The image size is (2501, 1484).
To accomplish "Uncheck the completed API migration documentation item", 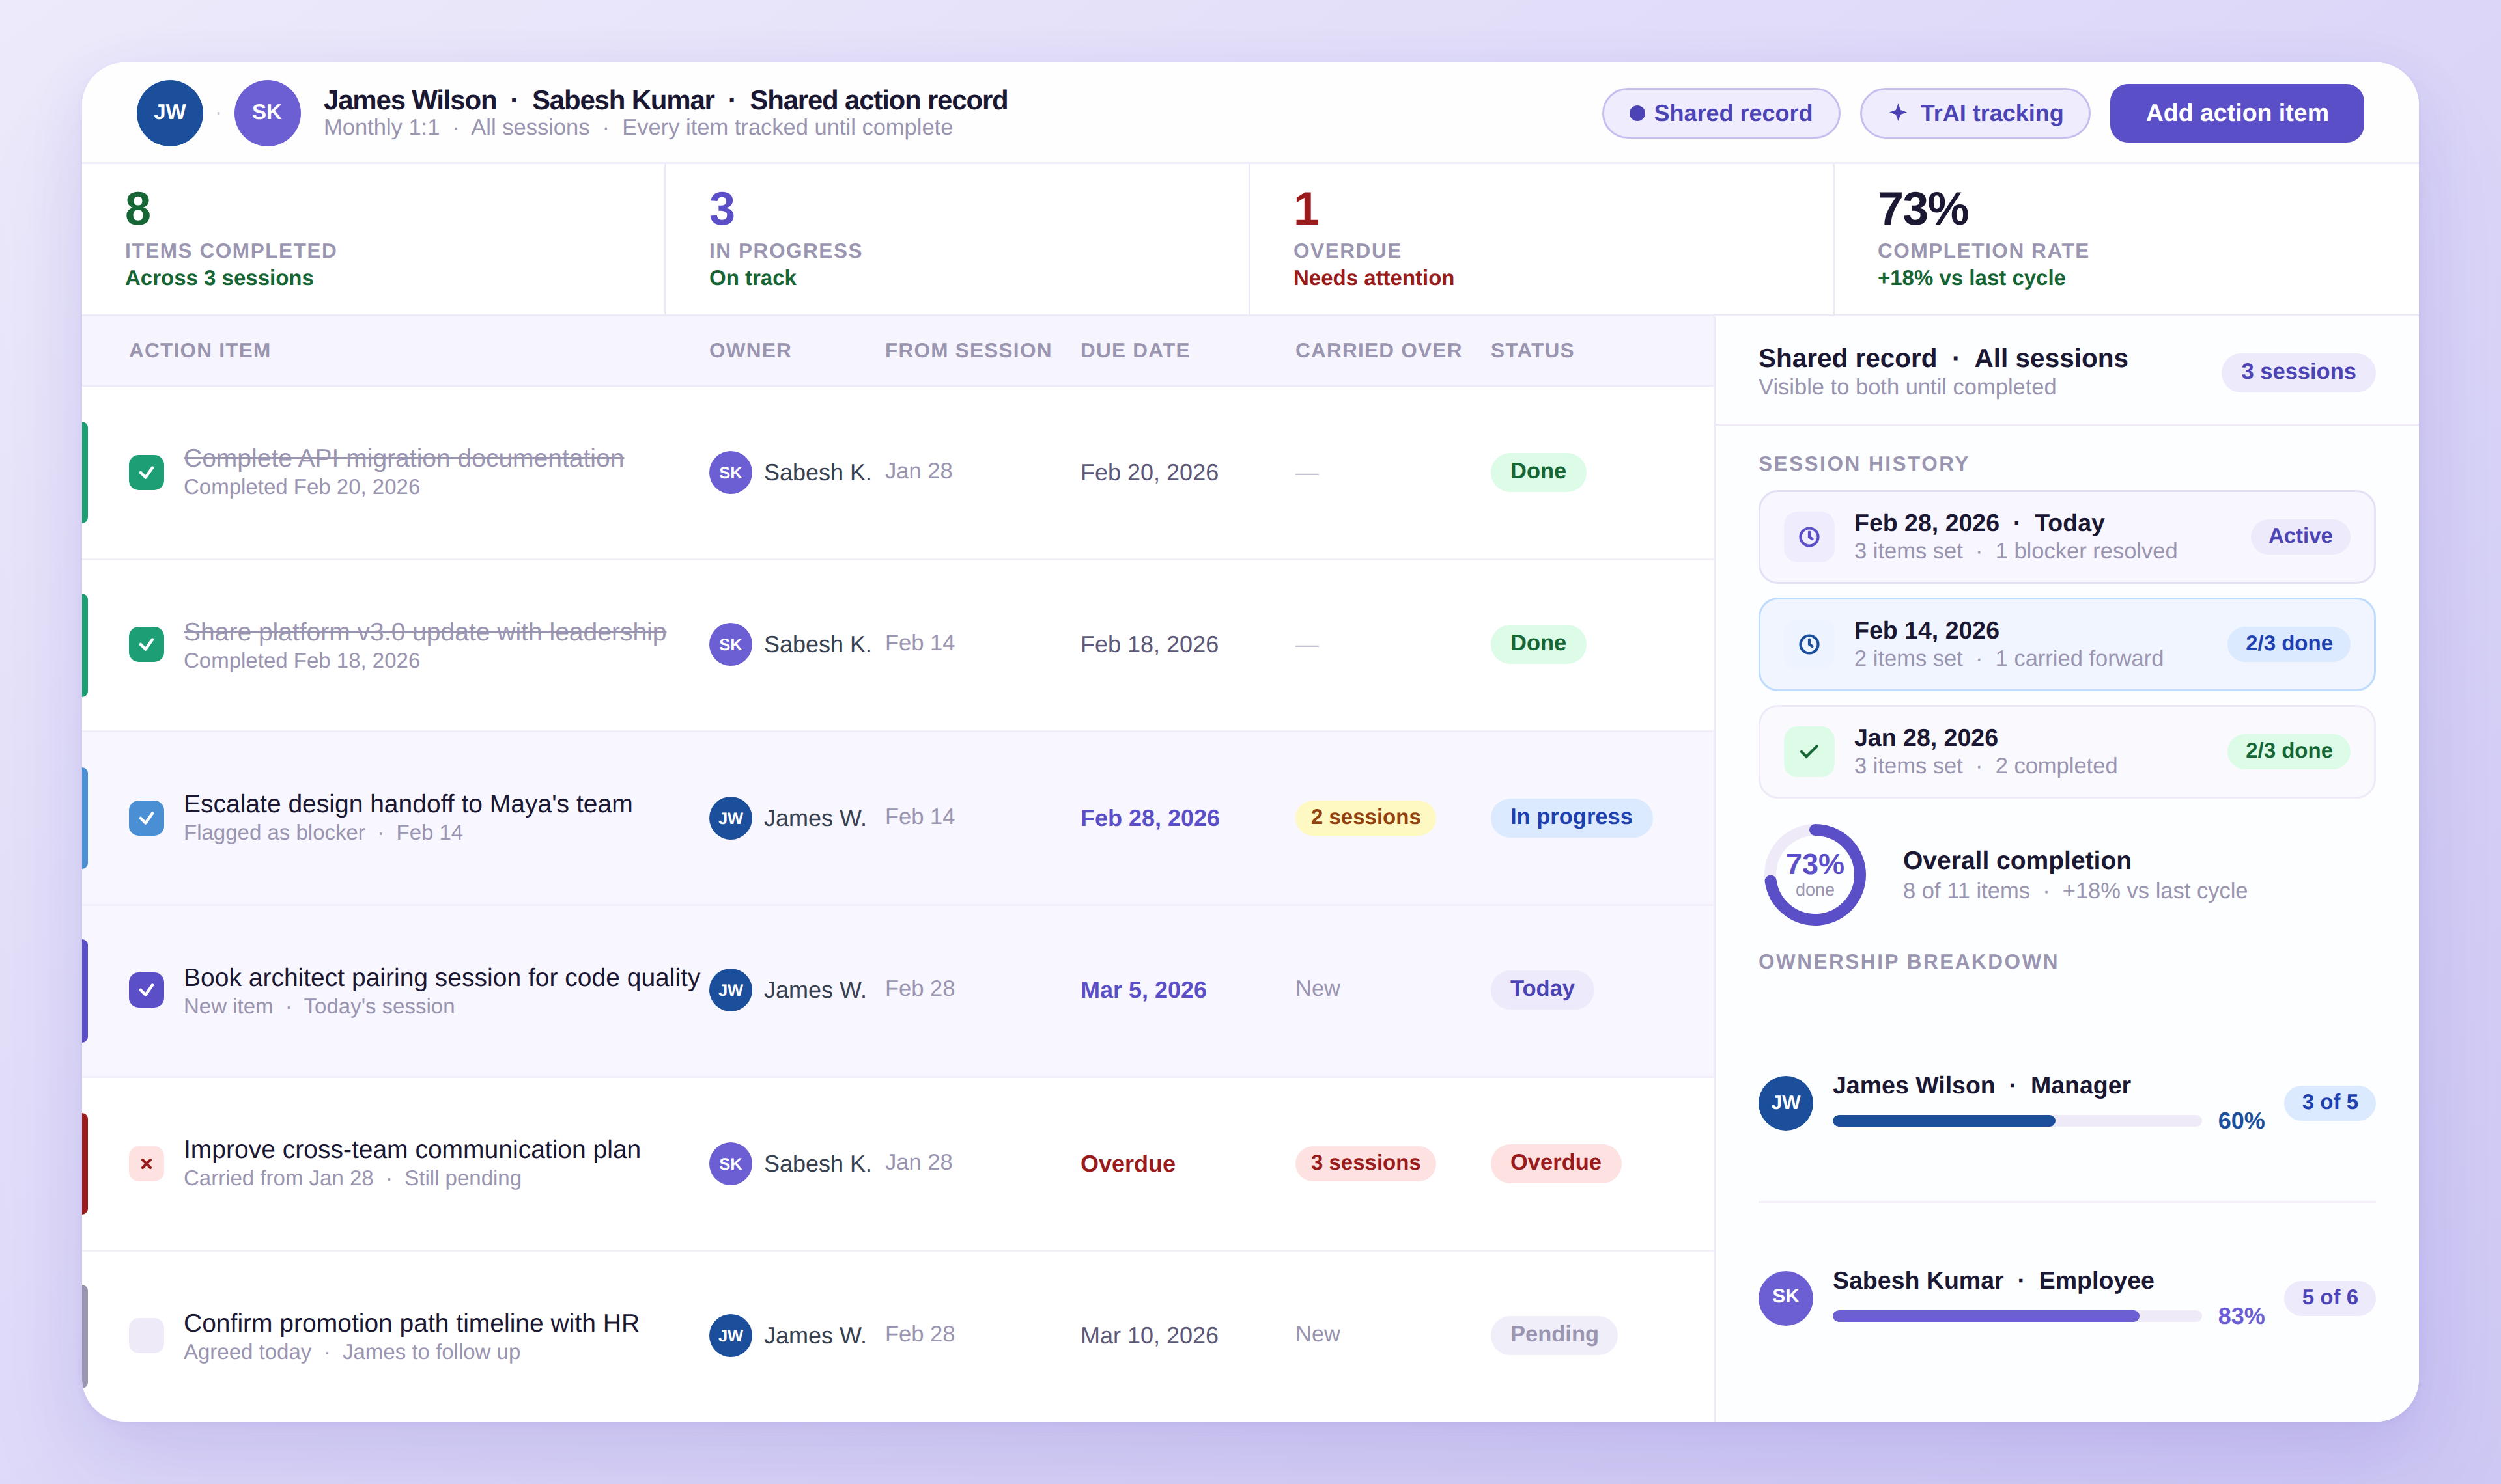I will pos(146,471).
